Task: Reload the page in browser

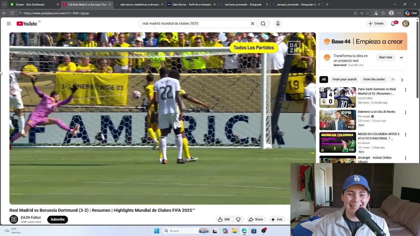Action: 12,13
